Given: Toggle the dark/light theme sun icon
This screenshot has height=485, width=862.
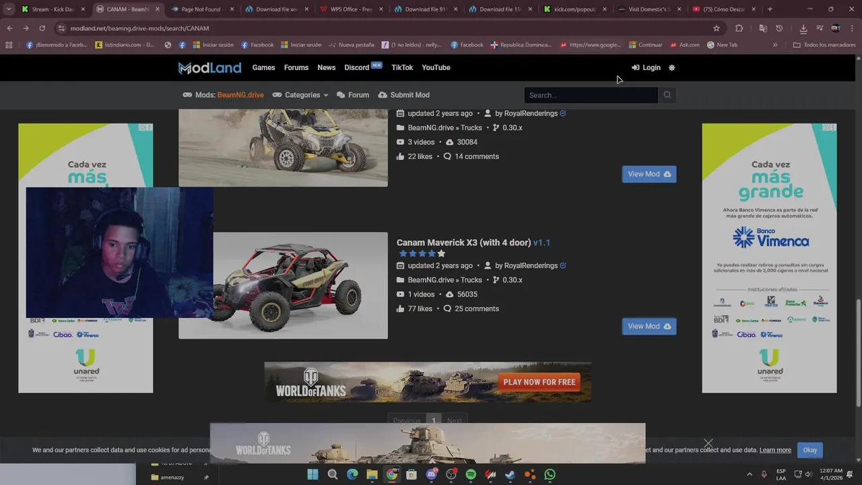Looking at the screenshot, I should 671,67.
